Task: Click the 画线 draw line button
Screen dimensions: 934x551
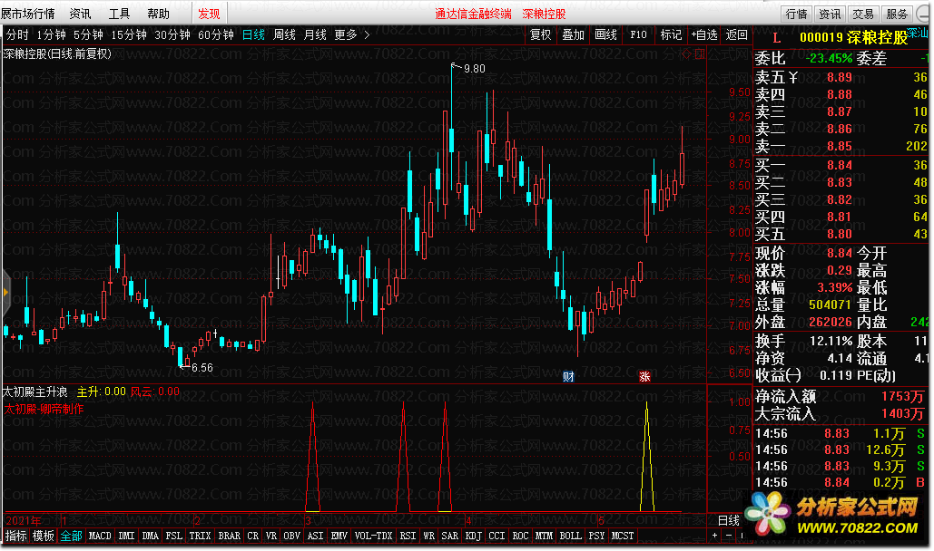Action: pyautogui.click(x=605, y=35)
